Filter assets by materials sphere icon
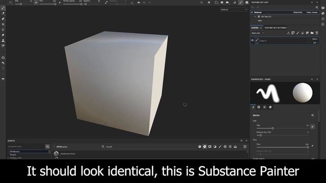 pos(200,147)
